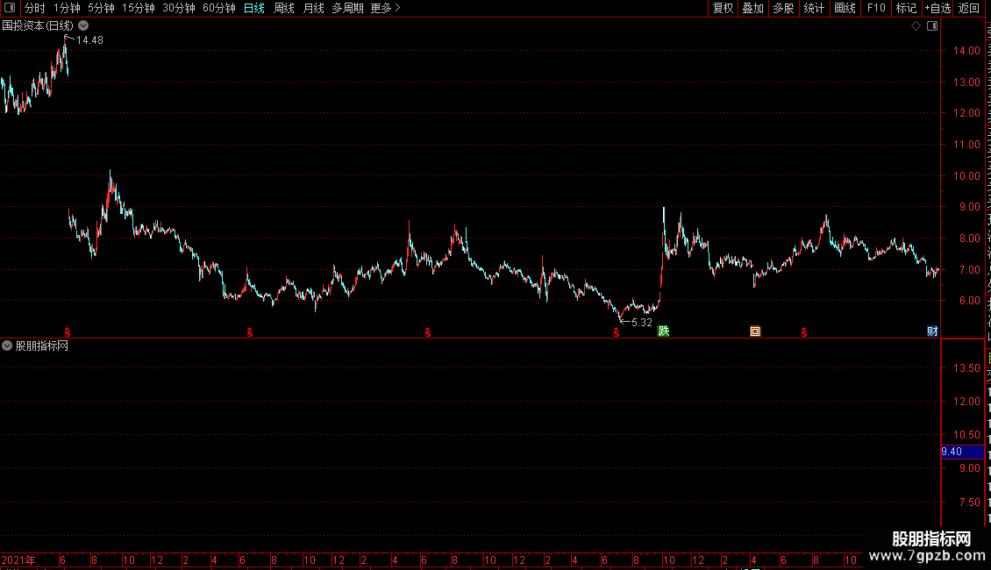Image resolution: width=991 pixels, height=570 pixels.
Task: Click the +自选 add-to-watchlist button
Action: (x=938, y=8)
